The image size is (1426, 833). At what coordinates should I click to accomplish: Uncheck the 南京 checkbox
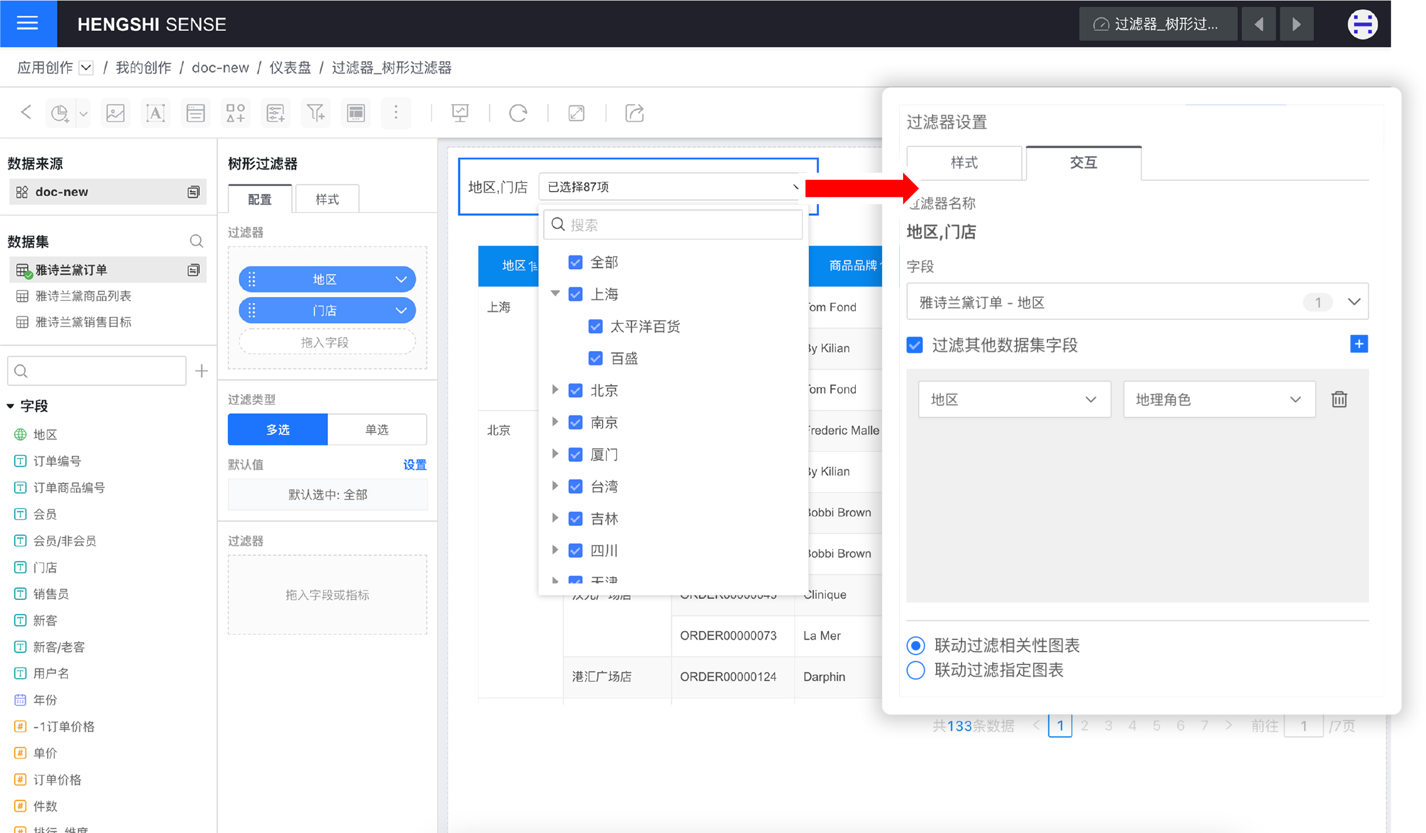click(576, 422)
